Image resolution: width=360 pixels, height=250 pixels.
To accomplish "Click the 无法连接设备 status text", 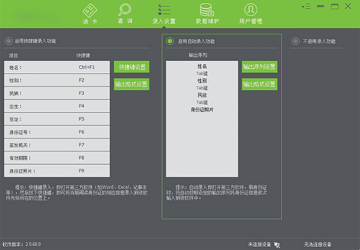I will 318,245.
